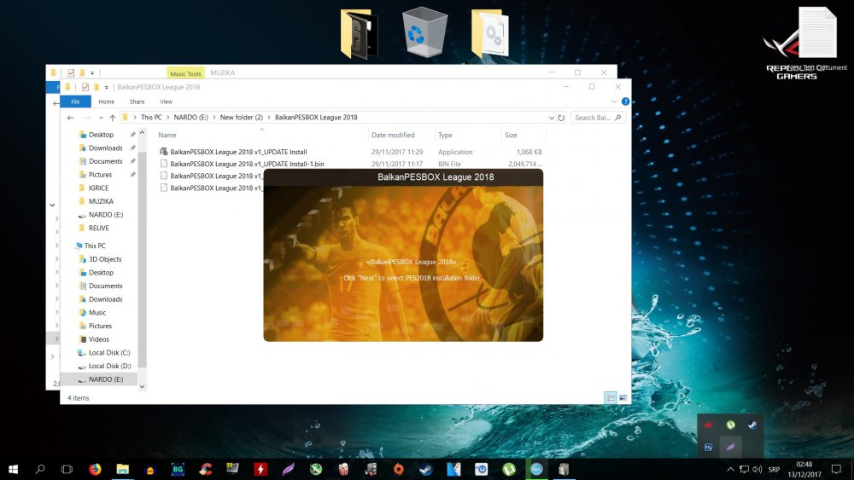The width and height of the screenshot is (854, 480).
Task: Open Task View from the taskbar
Action: click(x=67, y=469)
